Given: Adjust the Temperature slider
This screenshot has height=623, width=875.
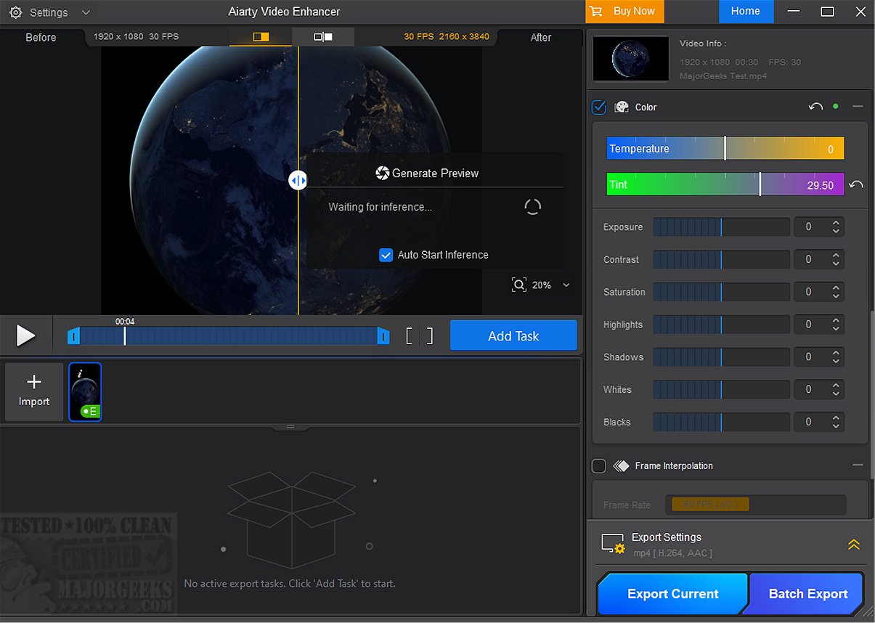Looking at the screenshot, I should 725,148.
